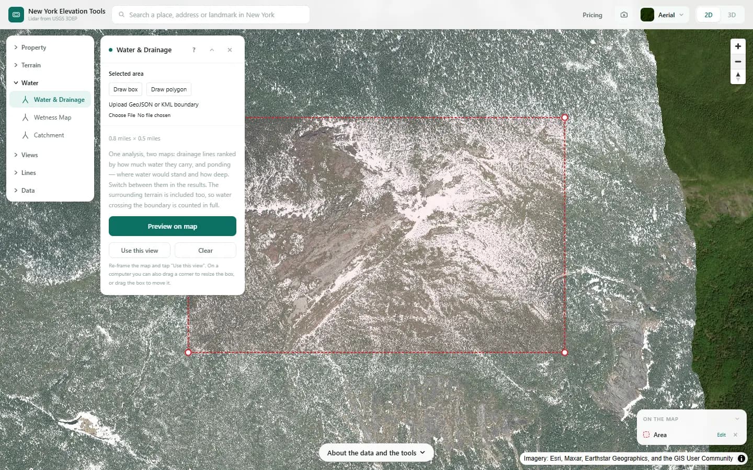Collapse the On The Map legend panel
Screen dimensions: 753x470
click(x=737, y=419)
